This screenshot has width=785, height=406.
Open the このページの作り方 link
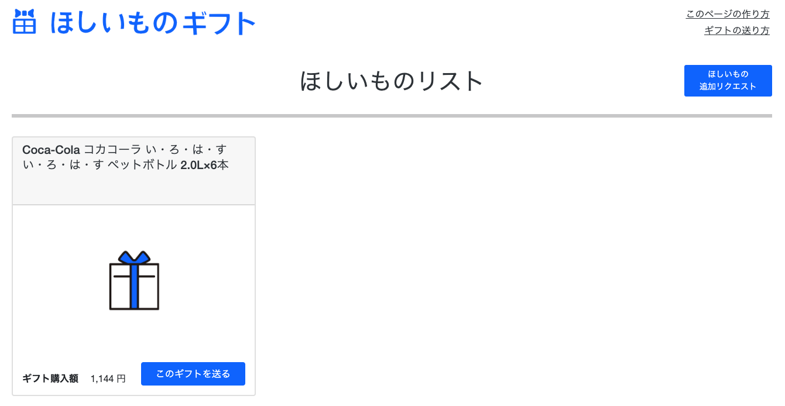pos(728,14)
